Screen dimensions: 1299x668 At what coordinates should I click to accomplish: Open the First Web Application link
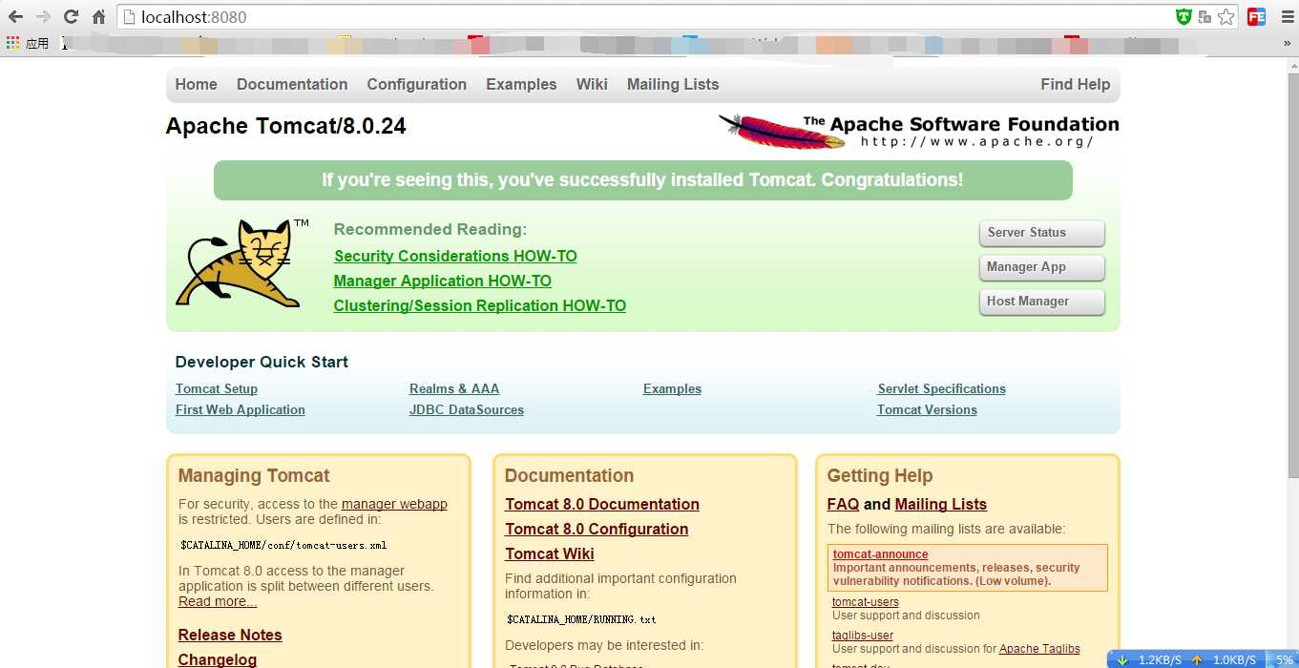click(241, 409)
